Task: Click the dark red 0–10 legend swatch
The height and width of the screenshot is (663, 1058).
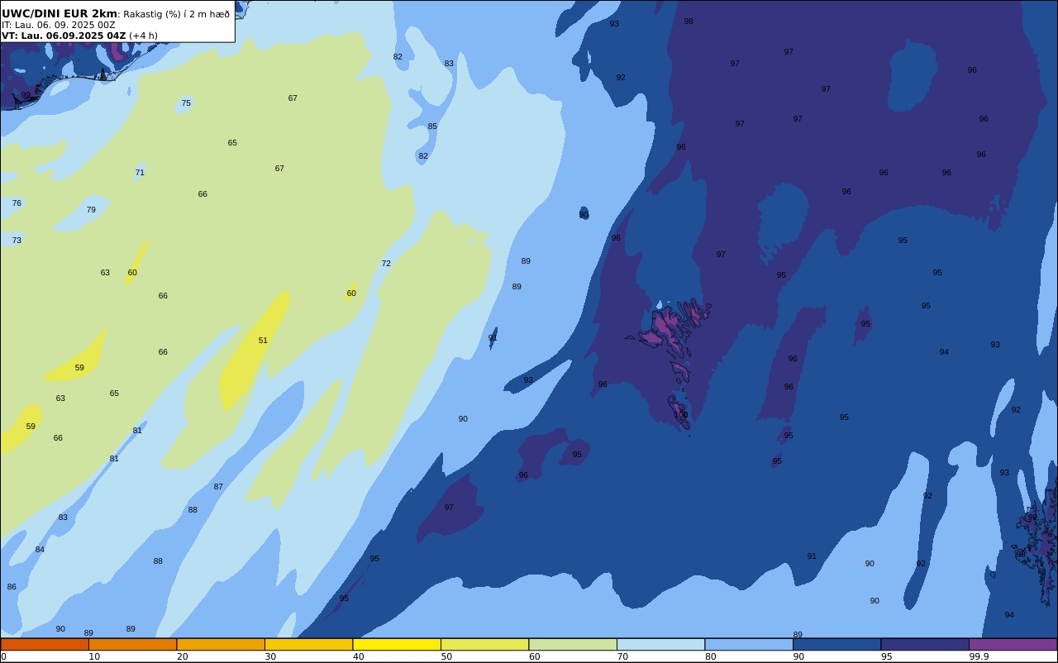Action: (x=45, y=644)
